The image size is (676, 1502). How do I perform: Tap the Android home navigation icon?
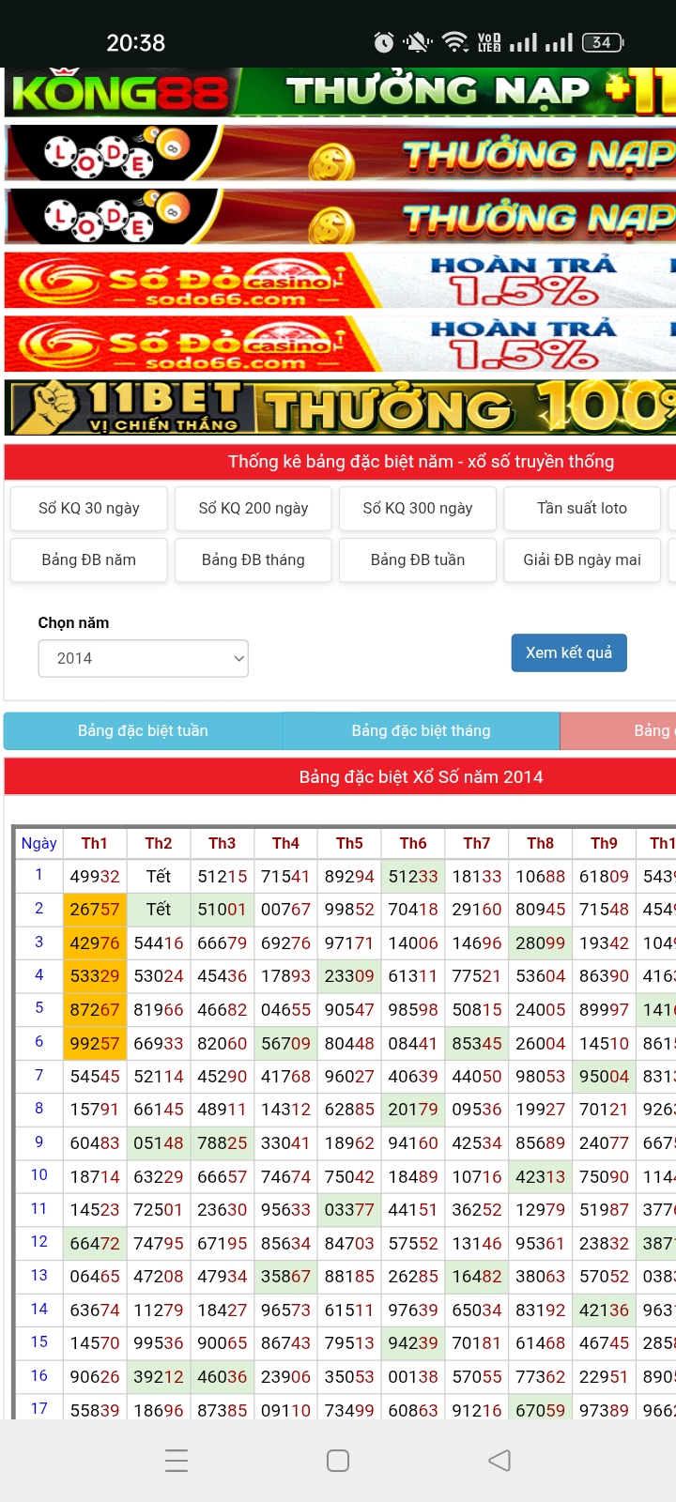tap(338, 1460)
